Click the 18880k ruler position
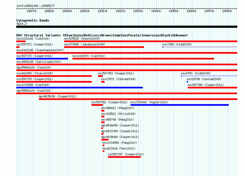245x176 pixels. click(x=49, y=11)
